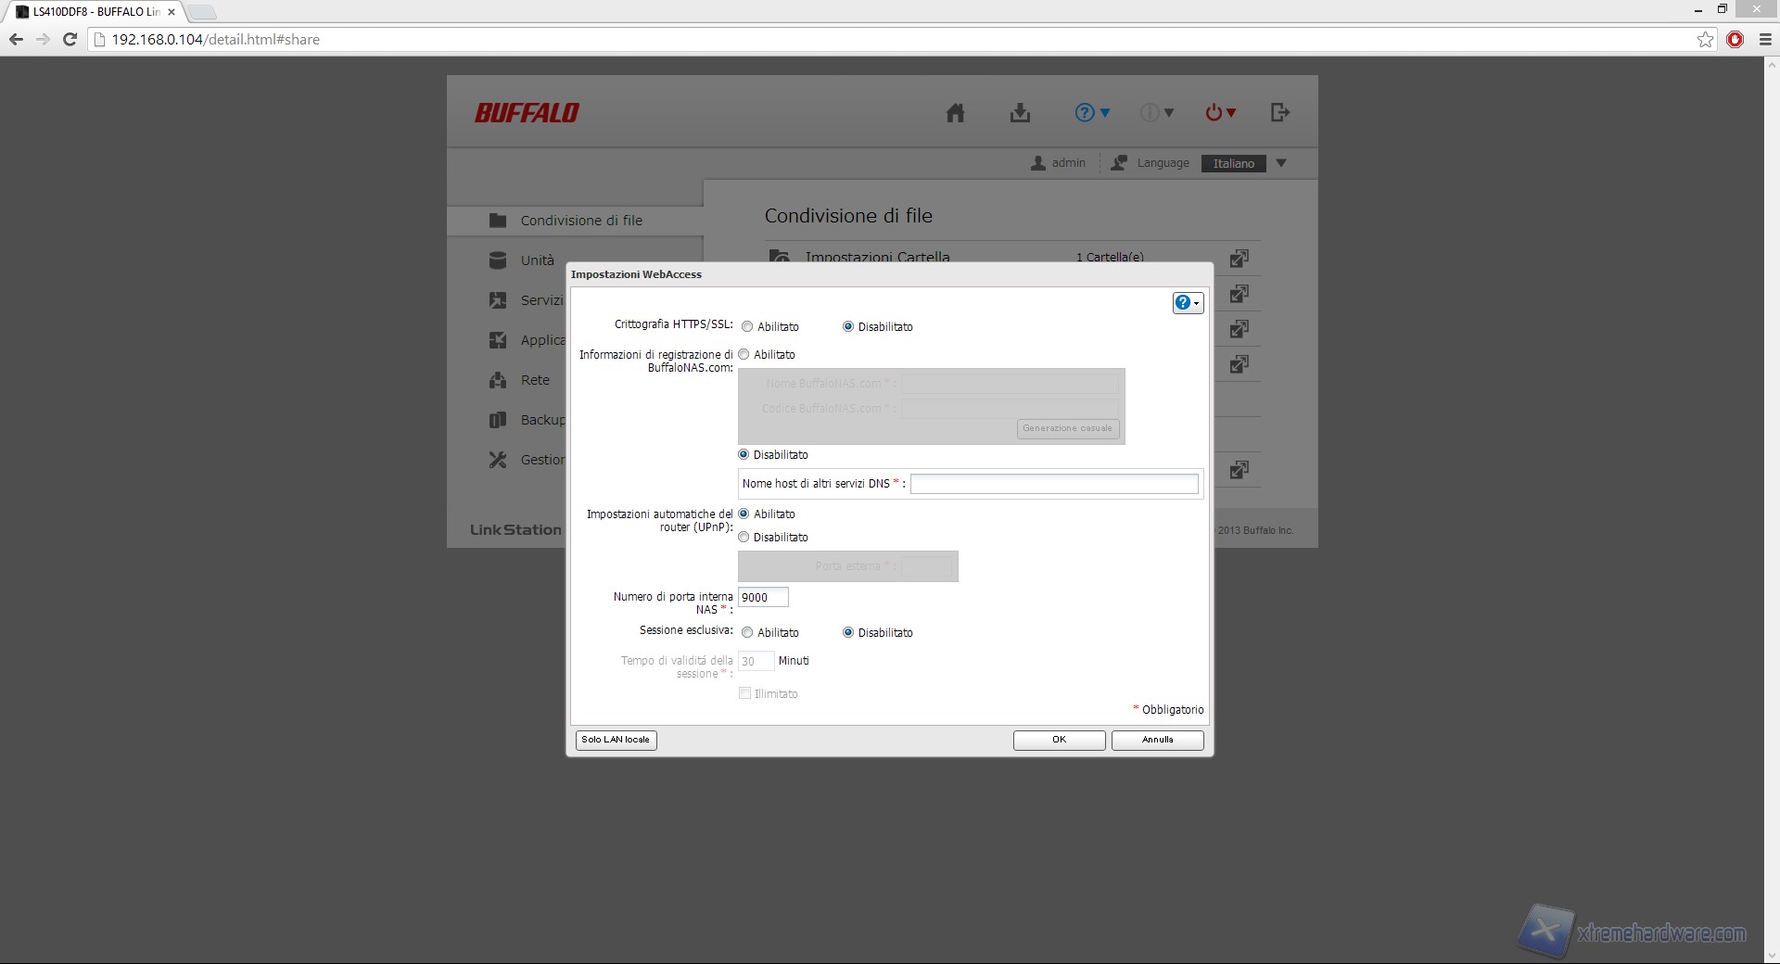Click the Unità disk icon in sidebar
Viewport: 1780px width, 964px height.
click(498, 260)
